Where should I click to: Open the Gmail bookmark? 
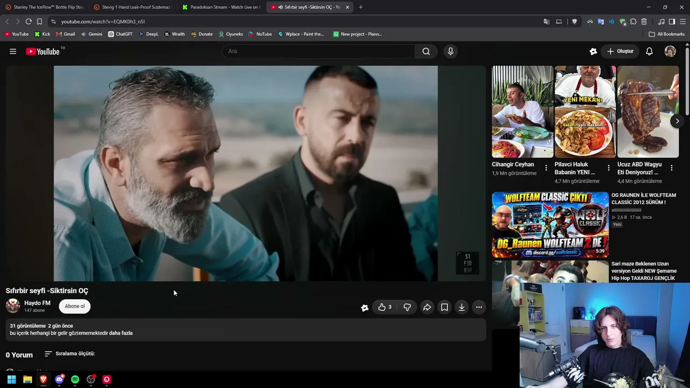click(x=65, y=34)
